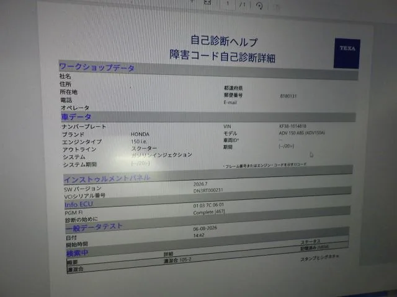Image resolution: width=397 pixels, height=297 pixels.
Task: Click the オペレータ label
Action: pyautogui.click(x=75, y=108)
